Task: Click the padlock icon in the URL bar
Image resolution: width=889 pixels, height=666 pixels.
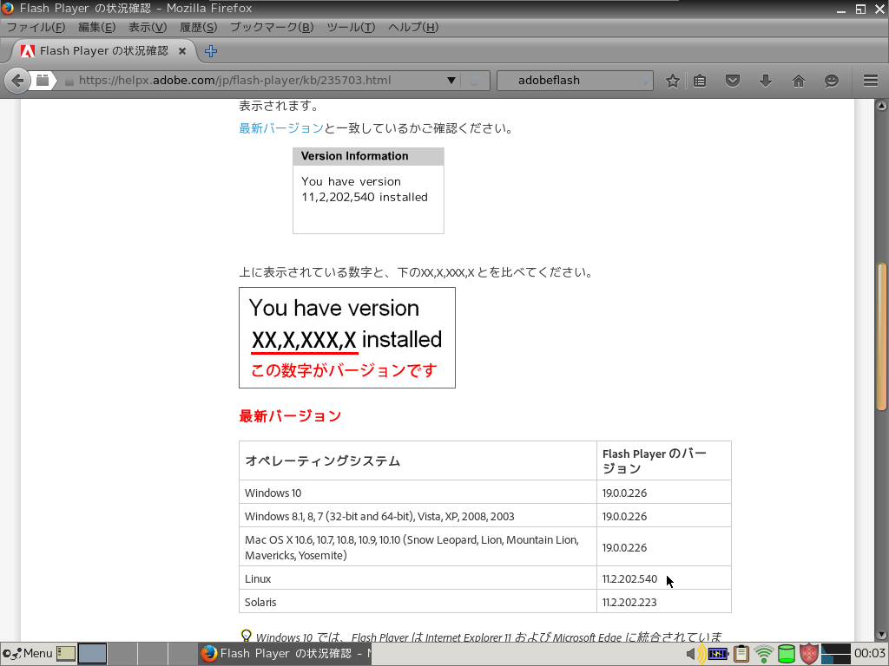Action: [69, 81]
